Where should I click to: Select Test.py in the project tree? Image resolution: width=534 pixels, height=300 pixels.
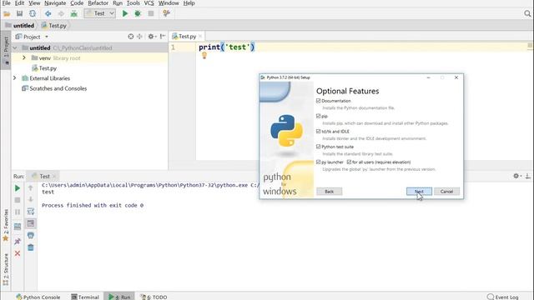[x=44, y=68]
